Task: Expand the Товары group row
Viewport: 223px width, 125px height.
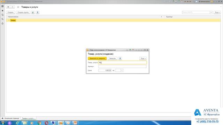Action: [x=9, y=20]
